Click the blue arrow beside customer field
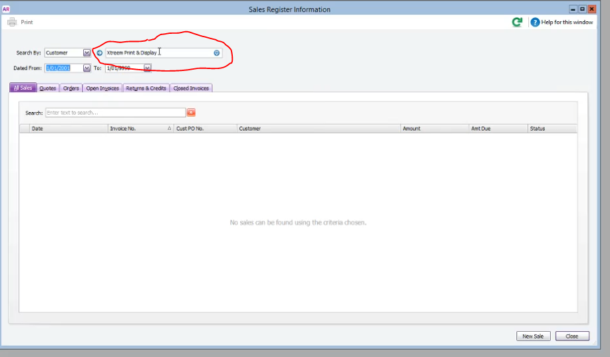610x357 pixels. [100, 53]
